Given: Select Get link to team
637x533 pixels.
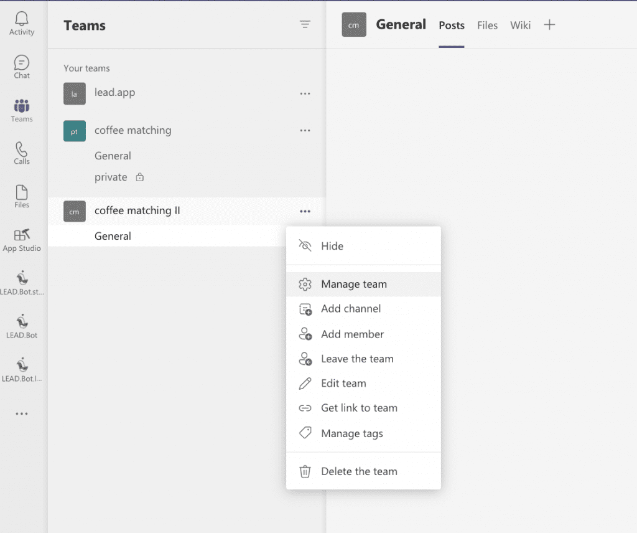Looking at the screenshot, I should tap(359, 408).
